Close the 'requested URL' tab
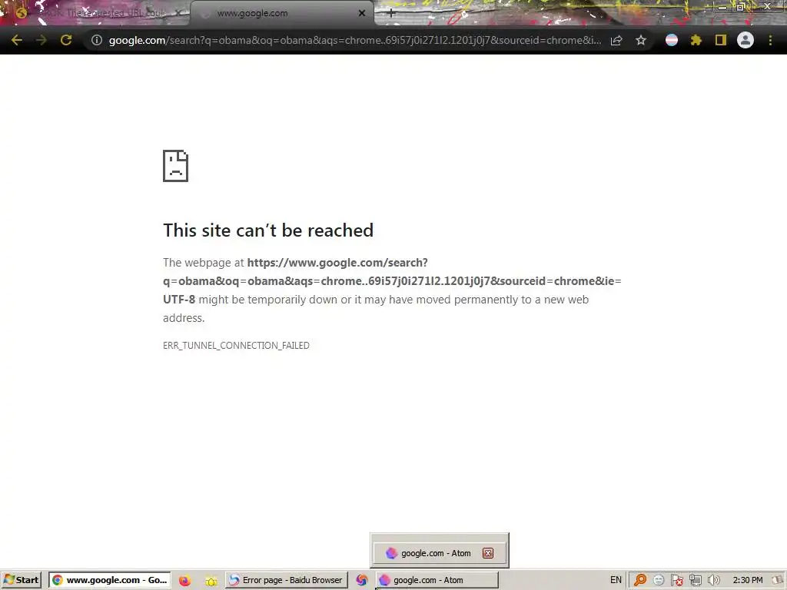The width and height of the screenshot is (787, 590). tap(178, 13)
